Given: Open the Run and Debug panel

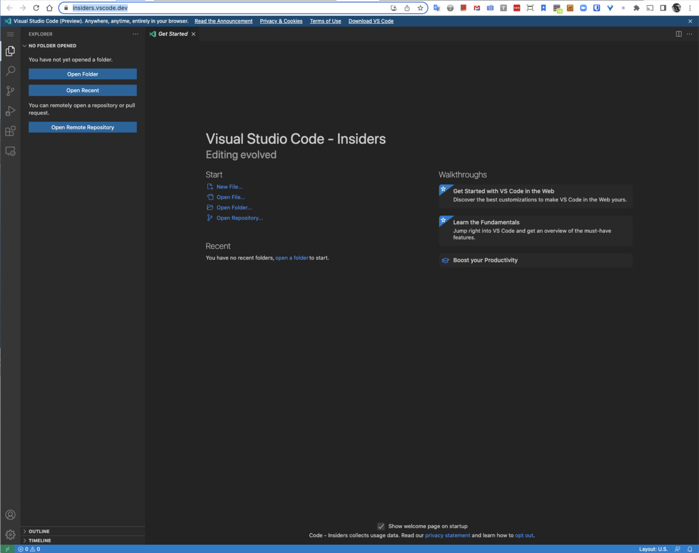Looking at the screenshot, I should pyautogui.click(x=10, y=111).
